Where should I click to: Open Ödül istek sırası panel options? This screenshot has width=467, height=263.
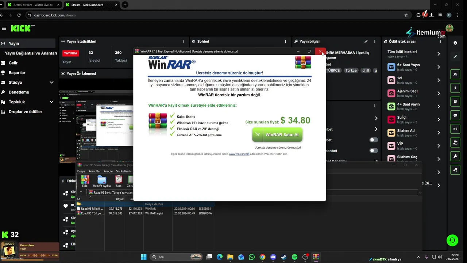[440, 42]
